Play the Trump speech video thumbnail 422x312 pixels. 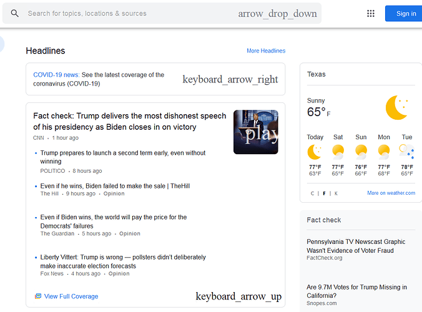(x=256, y=132)
